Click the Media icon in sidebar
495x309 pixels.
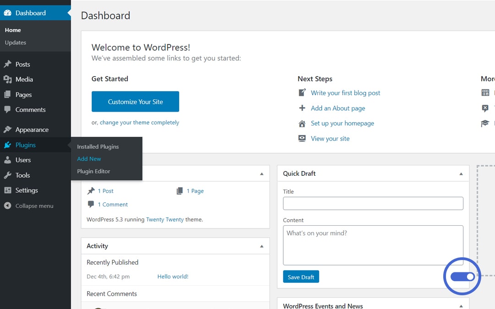coord(8,79)
